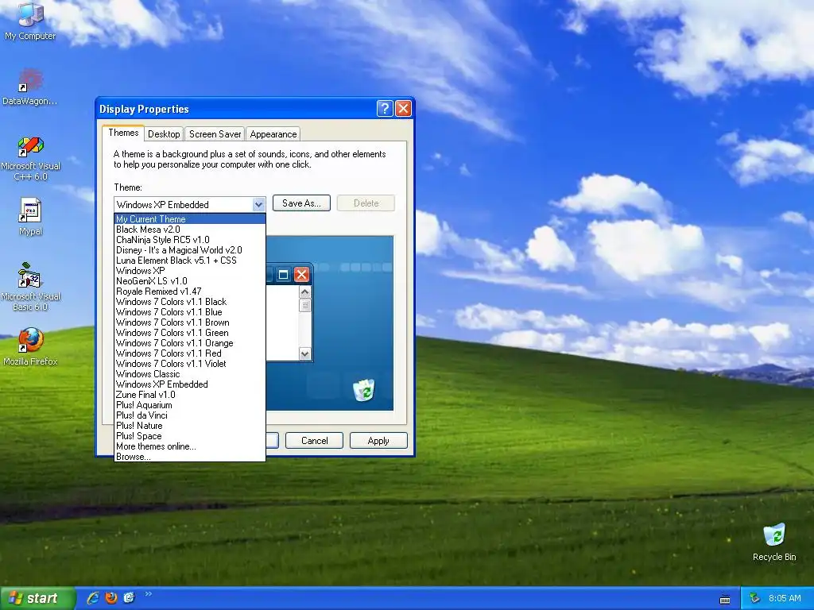The height and width of the screenshot is (610, 814).
Task: Click the system tray notification icon
Action: tap(755, 598)
